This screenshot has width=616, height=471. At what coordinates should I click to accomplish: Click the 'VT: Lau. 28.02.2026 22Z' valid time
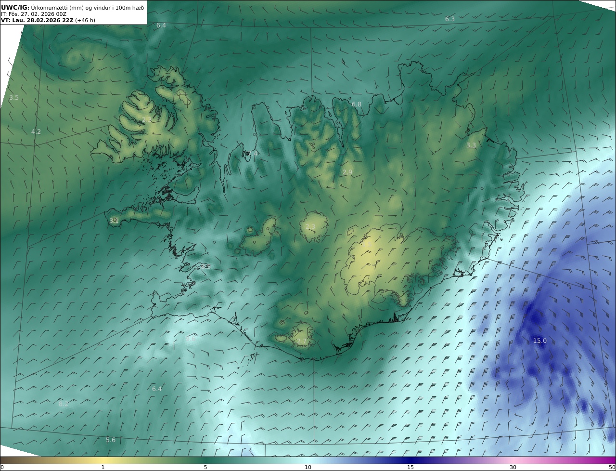pos(38,21)
